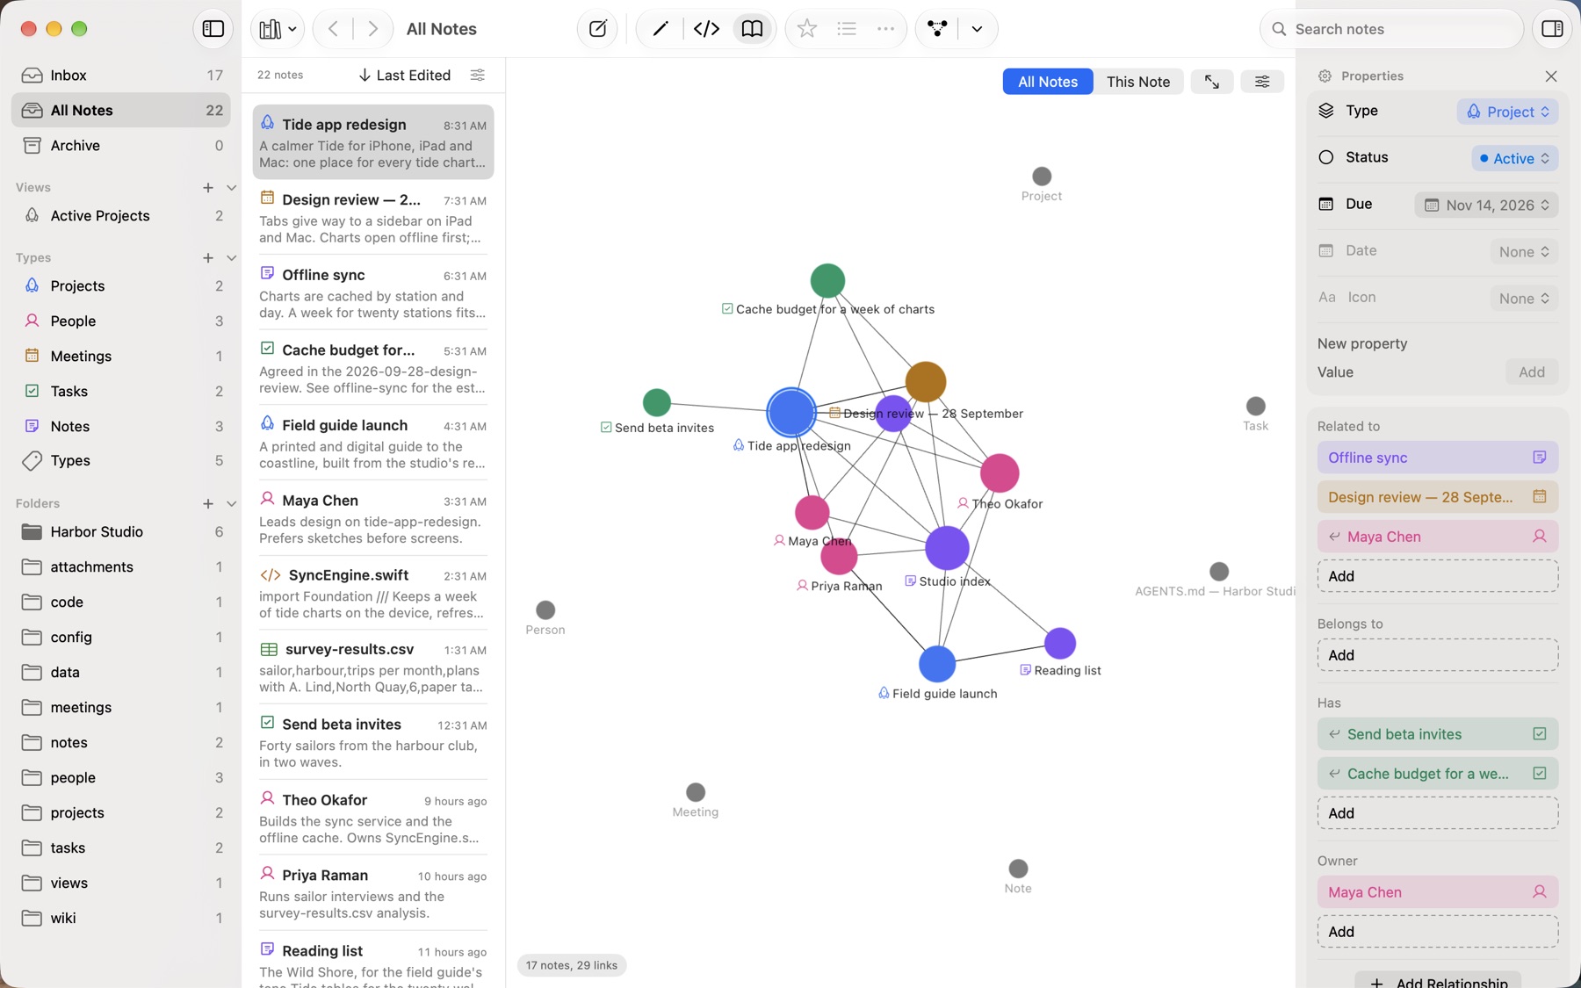The width and height of the screenshot is (1581, 988).
Task: Click Add under Belongs to
Action: coord(1438,655)
